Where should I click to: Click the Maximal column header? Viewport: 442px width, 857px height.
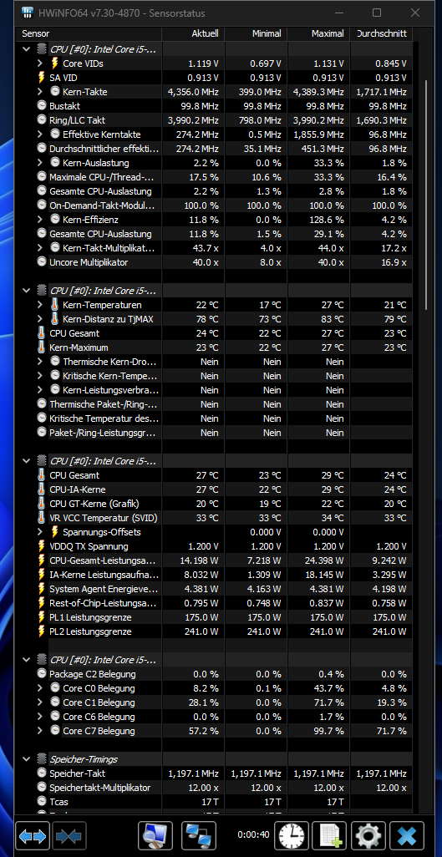[x=318, y=34]
